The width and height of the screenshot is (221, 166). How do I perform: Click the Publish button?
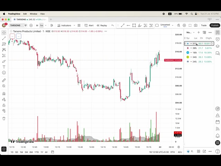(x=215, y=25)
